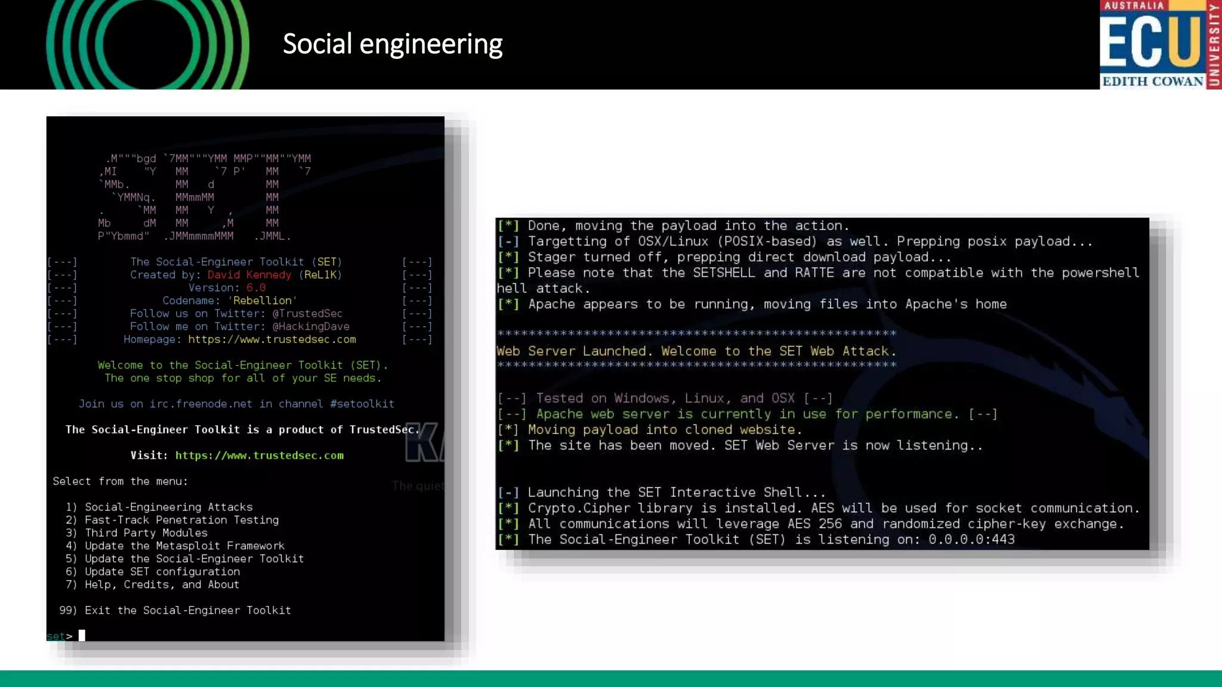
Task: Click the green concentric circles logo
Action: tap(147, 45)
